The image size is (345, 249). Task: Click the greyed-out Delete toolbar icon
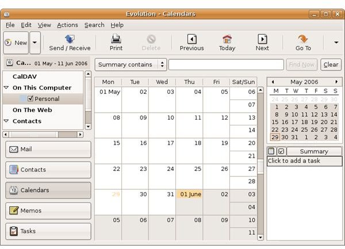click(151, 43)
